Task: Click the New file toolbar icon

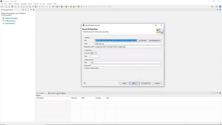Action: (2, 7)
